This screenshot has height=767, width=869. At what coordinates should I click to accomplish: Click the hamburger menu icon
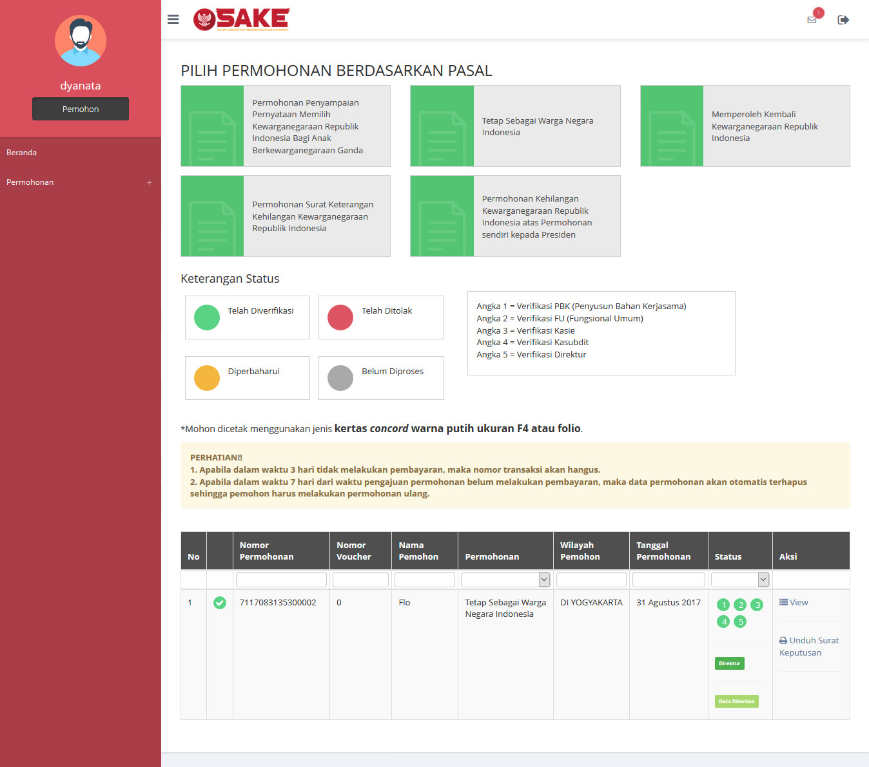tap(173, 19)
